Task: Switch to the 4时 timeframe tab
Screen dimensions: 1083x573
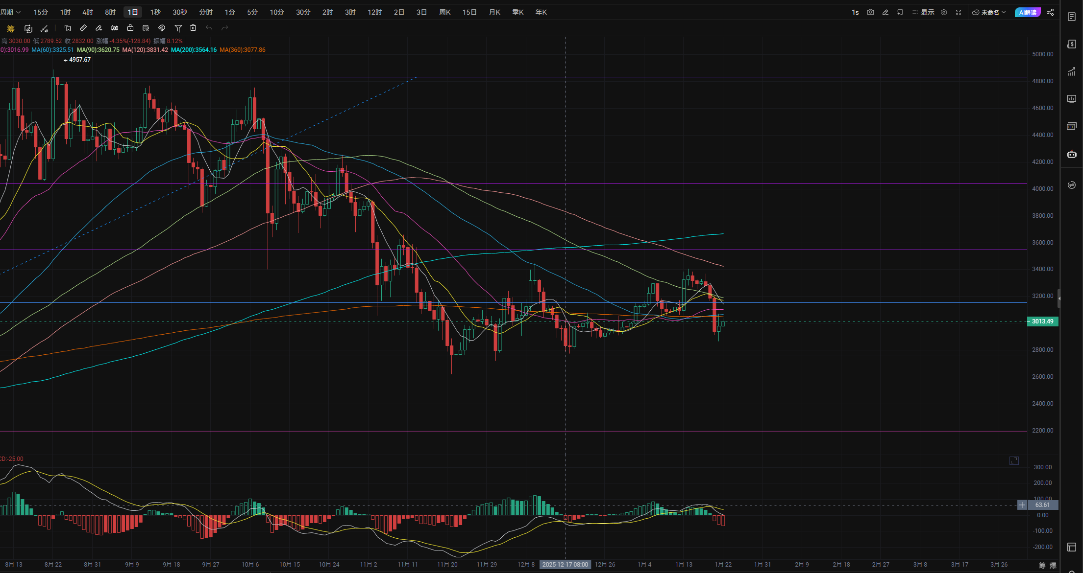Action: pos(88,12)
